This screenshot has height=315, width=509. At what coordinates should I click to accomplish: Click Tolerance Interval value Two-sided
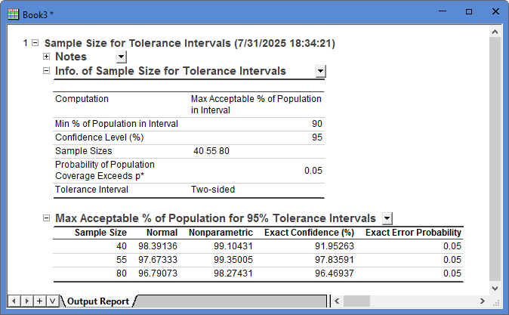point(213,190)
